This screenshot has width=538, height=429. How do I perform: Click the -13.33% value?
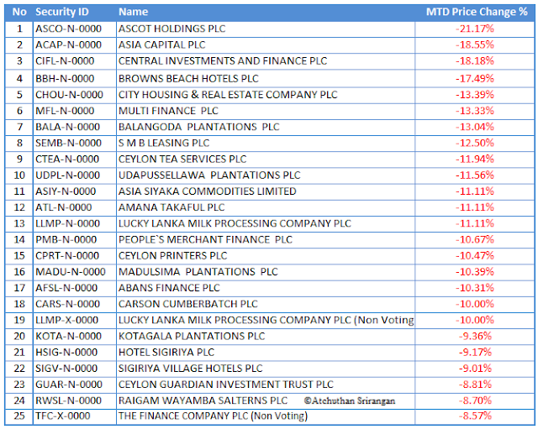click(x=475, y=111)
